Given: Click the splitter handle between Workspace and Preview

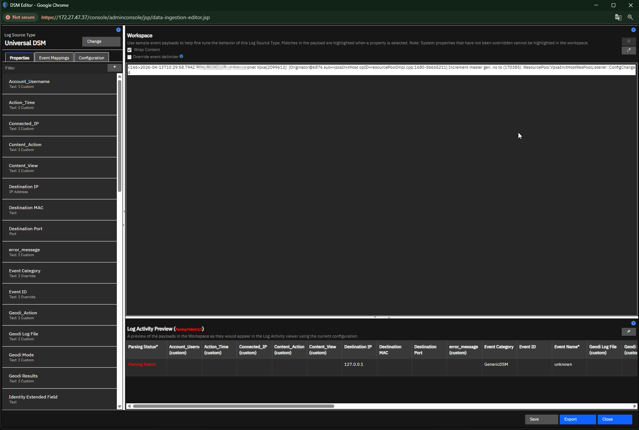Looking at the screenshot, I should click(382, 317).
